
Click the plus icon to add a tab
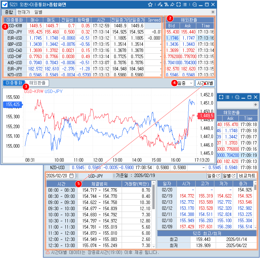point(213,12)
